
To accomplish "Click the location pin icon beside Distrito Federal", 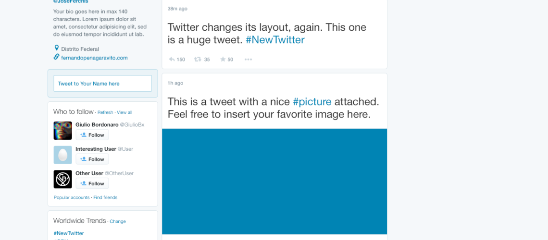I will [x=56, y=48].
